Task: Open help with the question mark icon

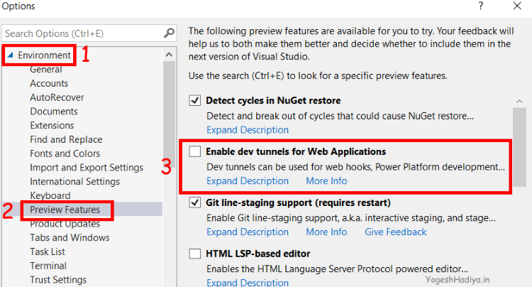Action: pos(481,6)
